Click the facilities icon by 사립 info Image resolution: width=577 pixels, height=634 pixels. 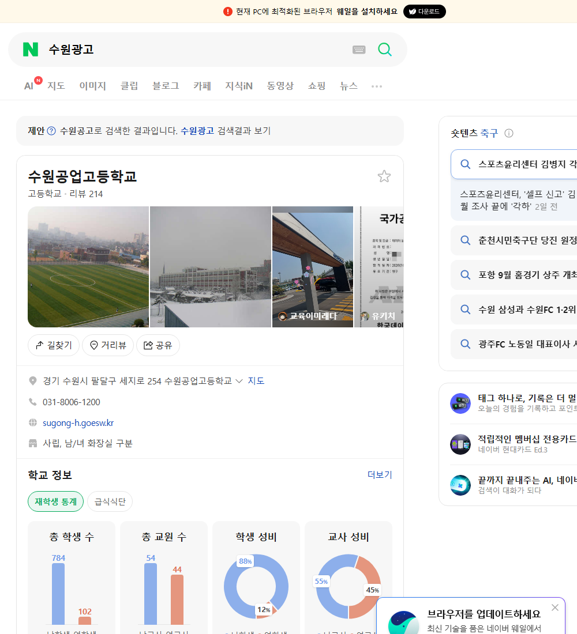[33, 443]
